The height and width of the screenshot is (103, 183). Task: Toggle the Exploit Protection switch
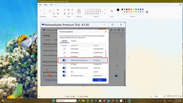[117, 76]
